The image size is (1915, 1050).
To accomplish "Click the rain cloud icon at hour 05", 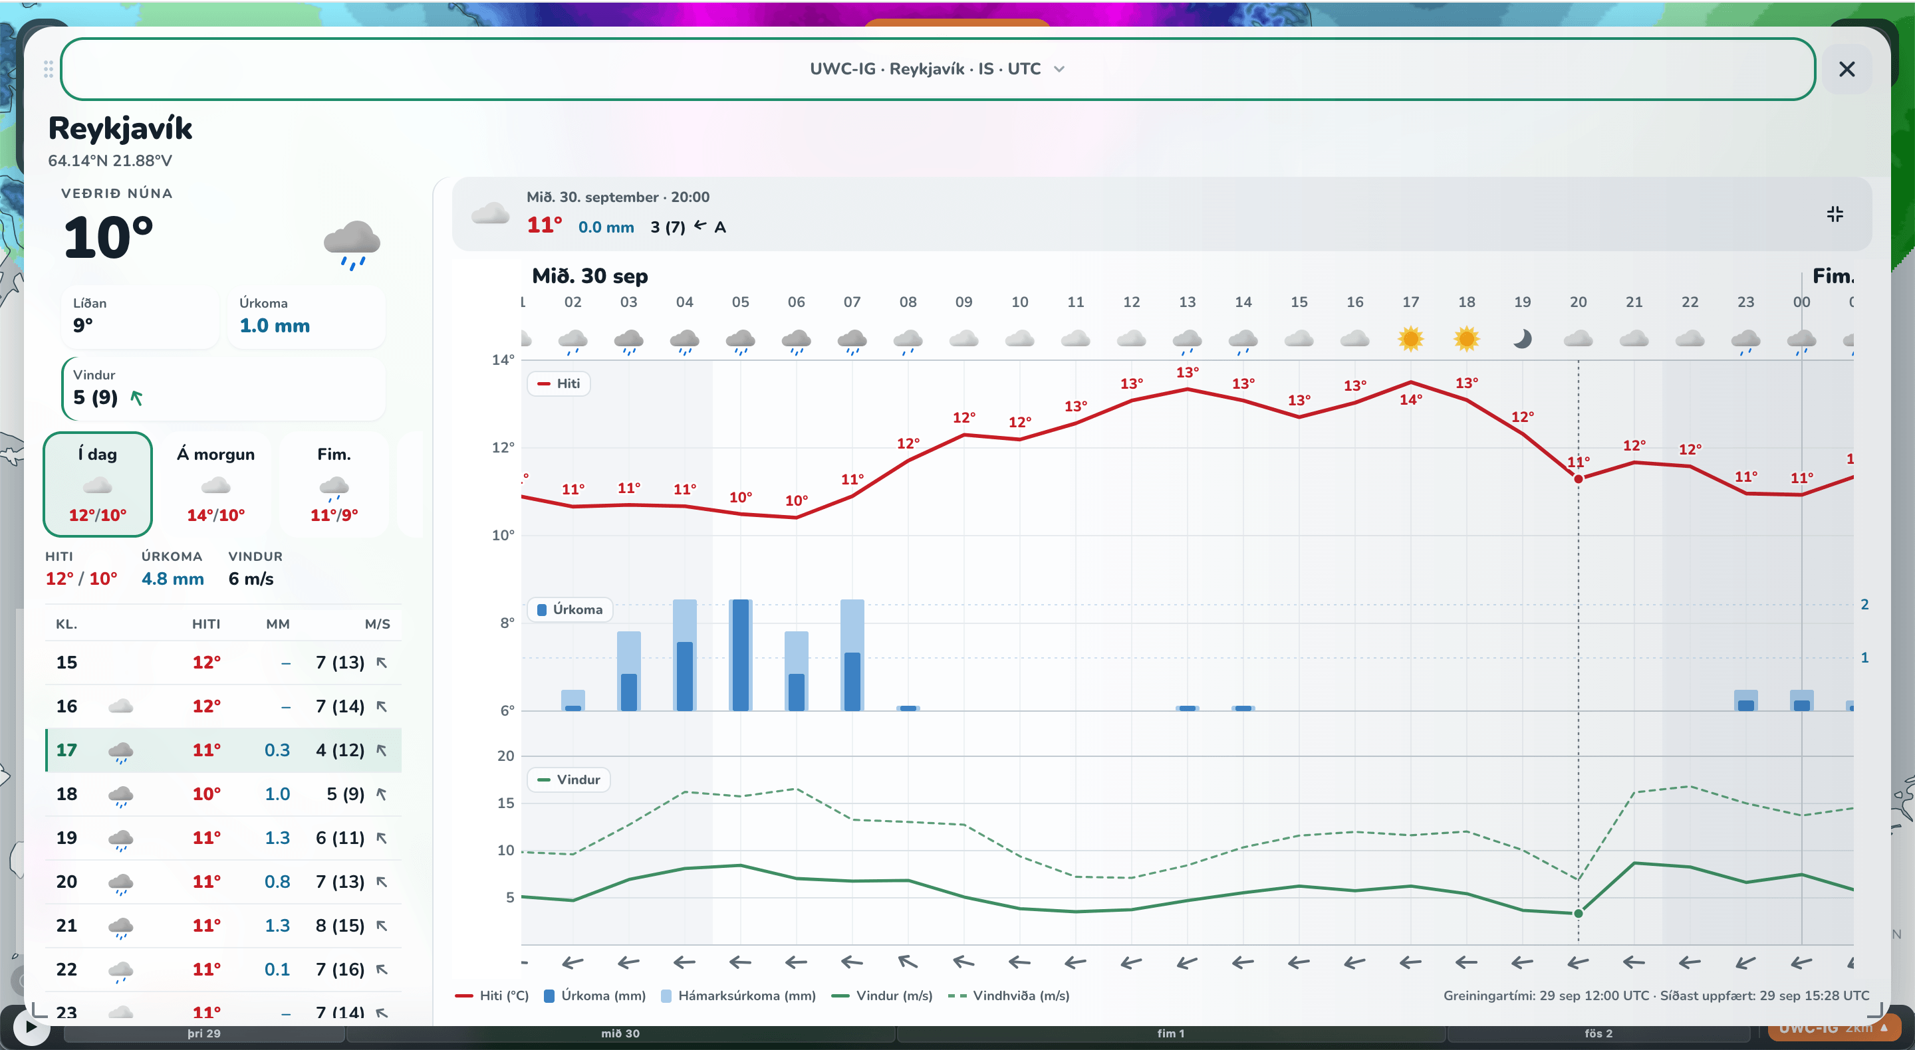I will 741,341.
